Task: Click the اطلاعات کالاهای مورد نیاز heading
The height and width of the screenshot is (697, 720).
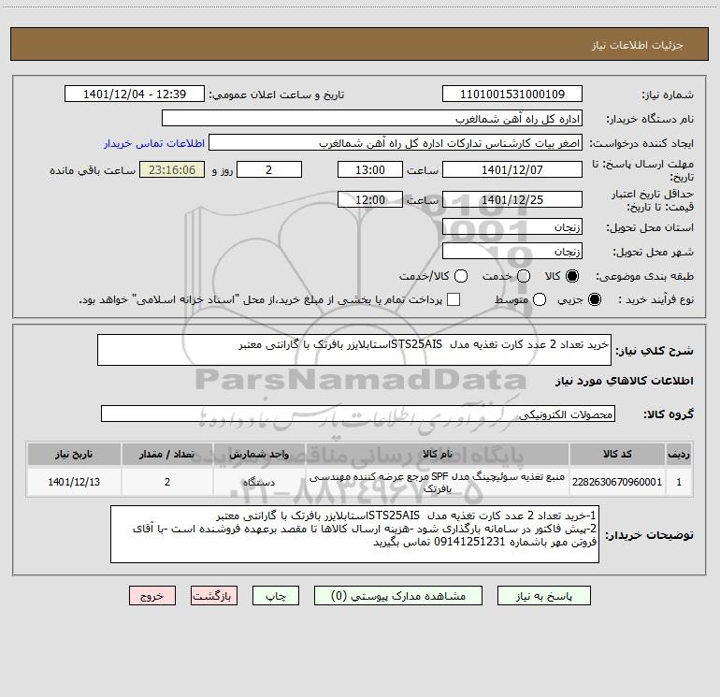Action: point(625,381)
